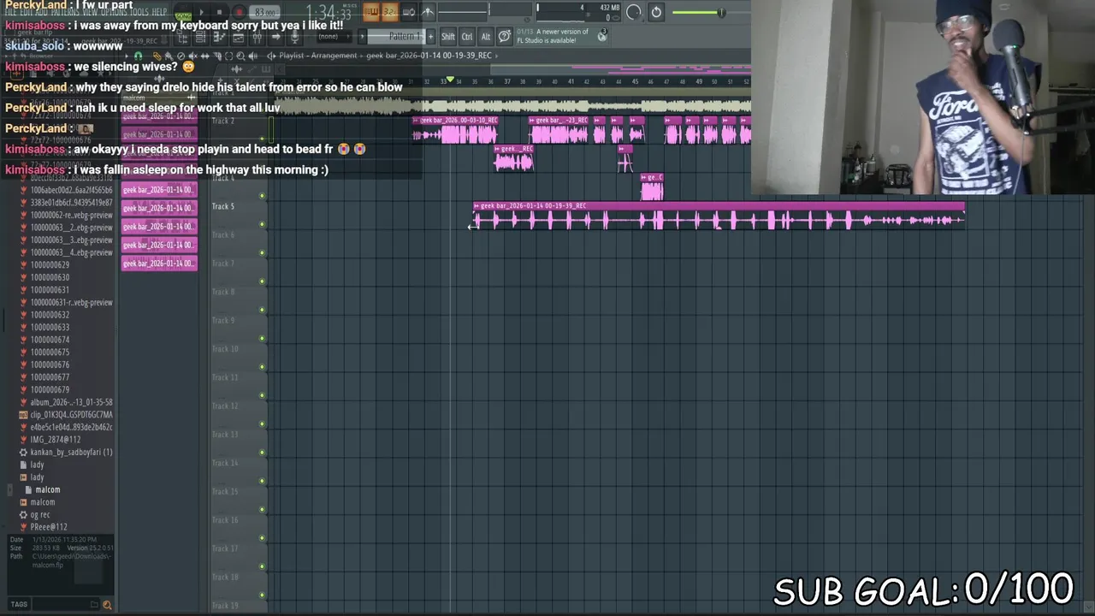
Task: Click the Play button in transport
Action: click(x=202, y=12)
